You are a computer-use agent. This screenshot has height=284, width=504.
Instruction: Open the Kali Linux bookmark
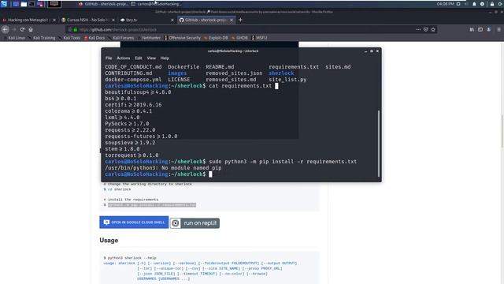(14, 38)
